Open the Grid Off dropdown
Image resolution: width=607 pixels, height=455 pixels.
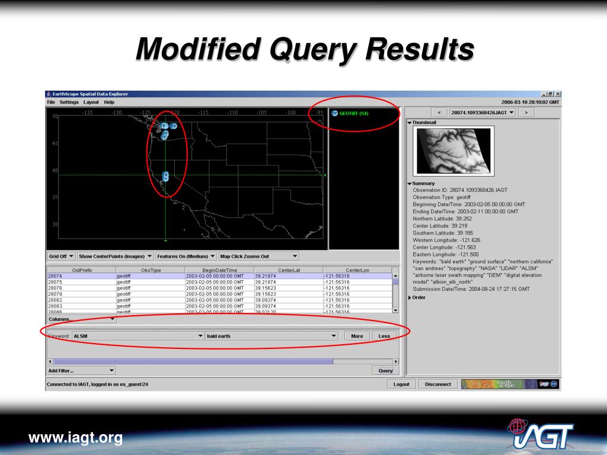click(x=61, y=256)
